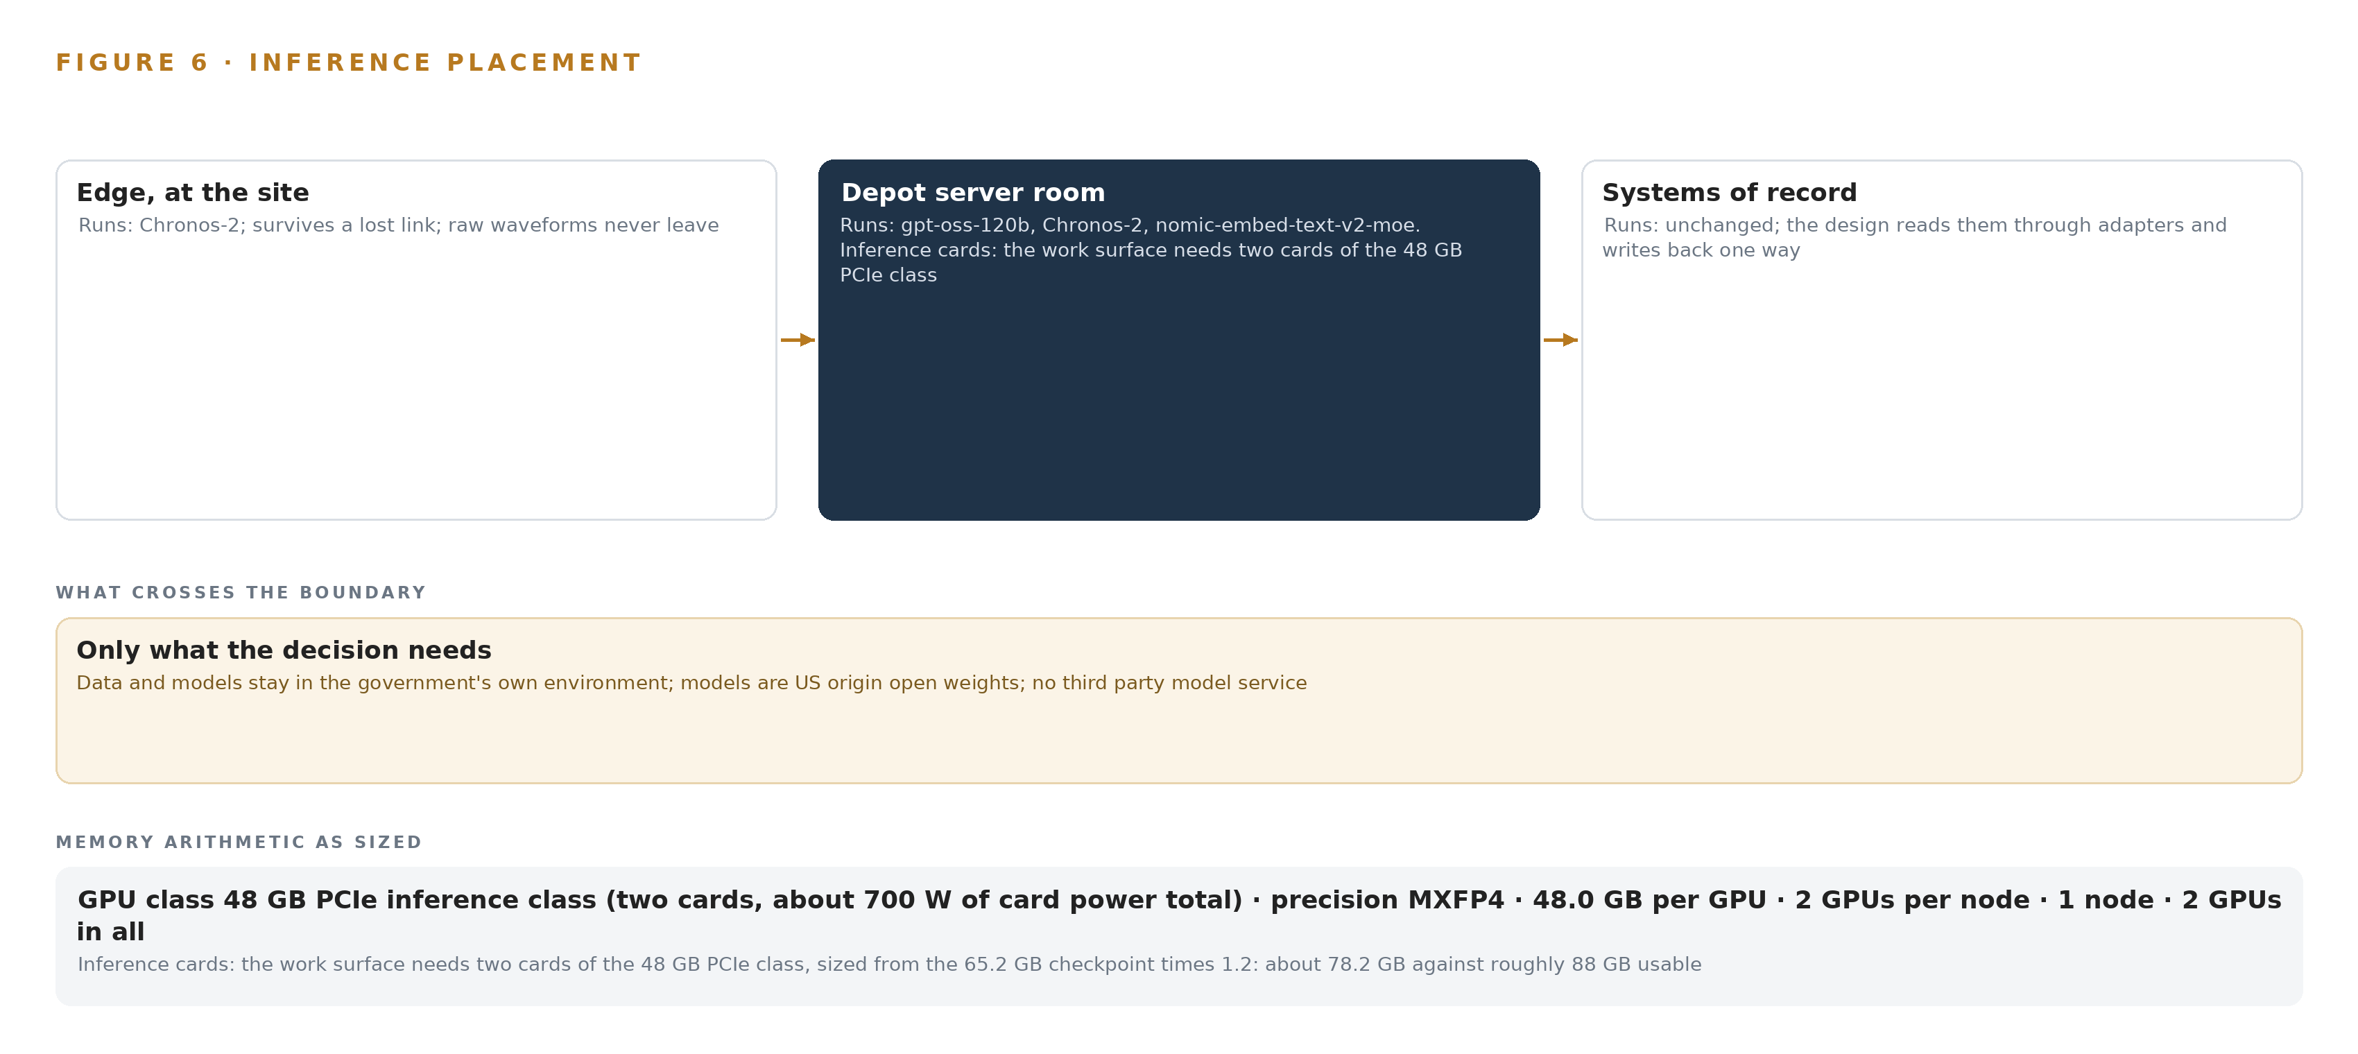
Task: Click 'Runs: gpt-oss-120b, Chronos-2, nomic-embed-text-v2-moe.' line
Action: click(1130, 225)
